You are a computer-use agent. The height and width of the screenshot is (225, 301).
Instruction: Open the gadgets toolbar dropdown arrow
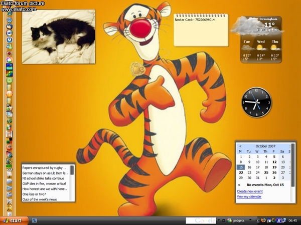[x=250, y=220]
